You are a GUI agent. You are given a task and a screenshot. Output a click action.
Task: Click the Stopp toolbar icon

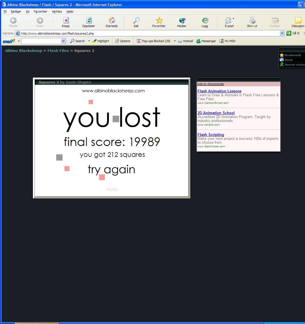pyautogui.click(x=66, y=20)
